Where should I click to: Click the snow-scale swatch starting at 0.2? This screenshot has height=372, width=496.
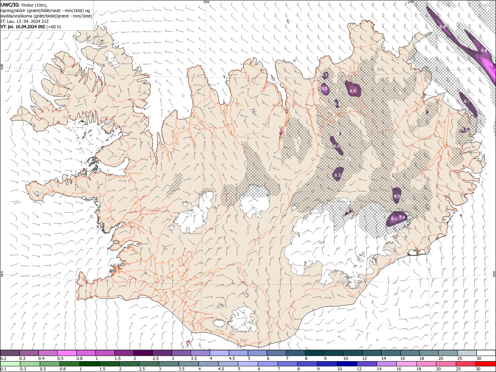tap(10, 353)
